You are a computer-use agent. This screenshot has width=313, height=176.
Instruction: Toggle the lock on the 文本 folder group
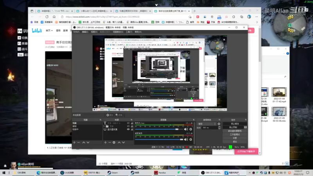[x=132, y=126]
